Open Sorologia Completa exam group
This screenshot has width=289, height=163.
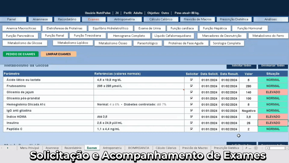click(x=227, y=43)
